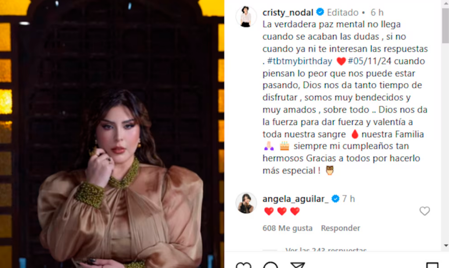This screenshot has height=268, width=449.
Task: Like angela_aguilar_'s comment with the heart icon
Action: (424, 211)
